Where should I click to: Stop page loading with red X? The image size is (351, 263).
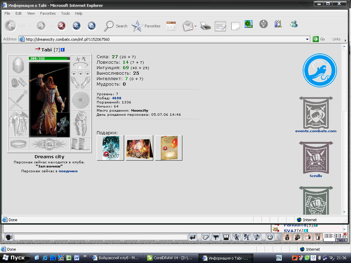[x=61, y=26]
